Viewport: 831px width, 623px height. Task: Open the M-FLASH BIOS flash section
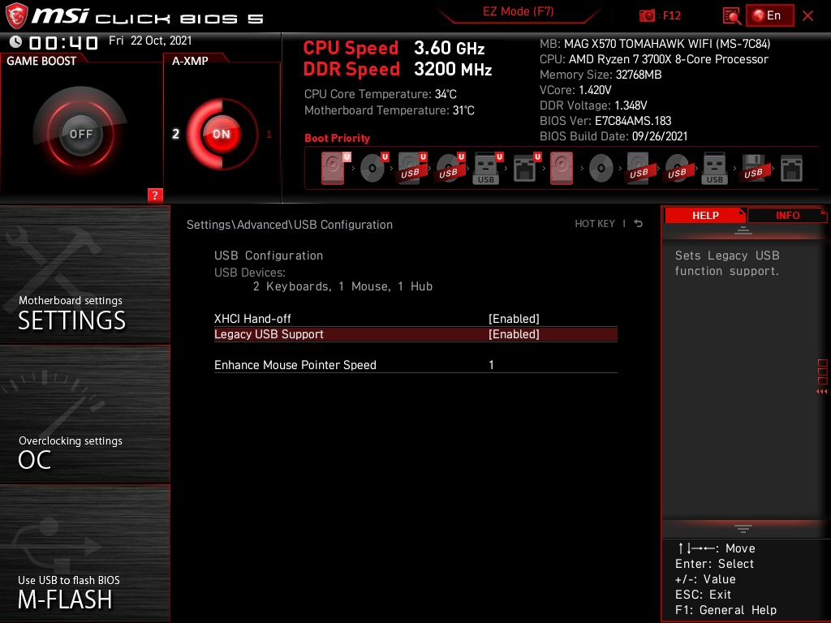(84, 553)
